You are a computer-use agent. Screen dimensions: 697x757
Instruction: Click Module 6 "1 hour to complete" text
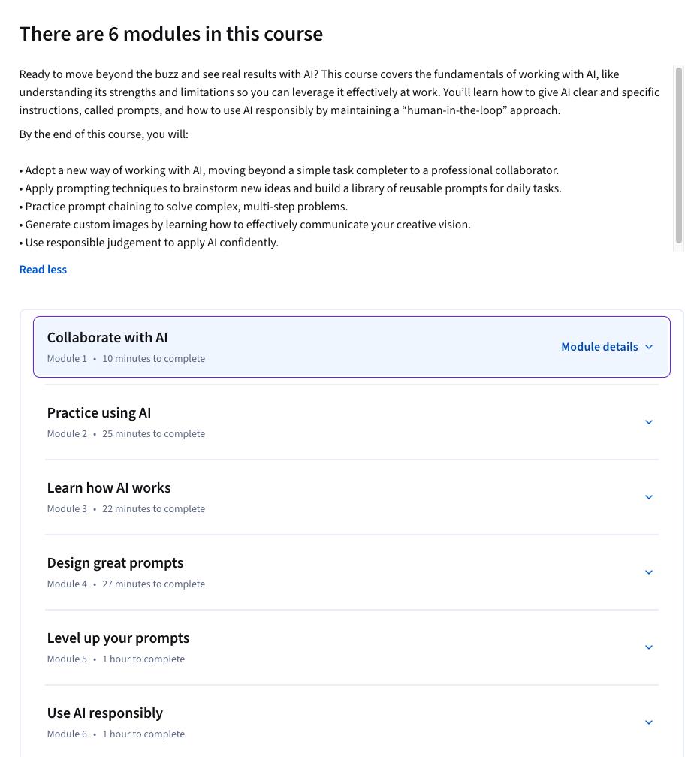tap(143, 734)
